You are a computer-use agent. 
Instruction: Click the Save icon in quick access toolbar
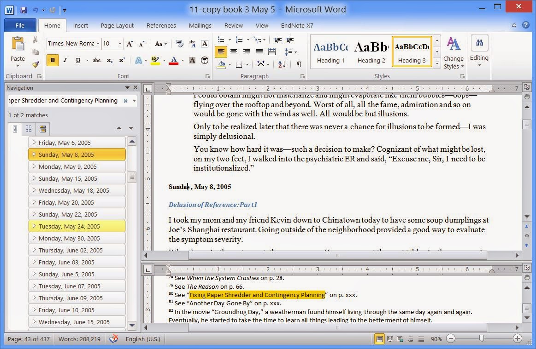(x=23, y=10)
